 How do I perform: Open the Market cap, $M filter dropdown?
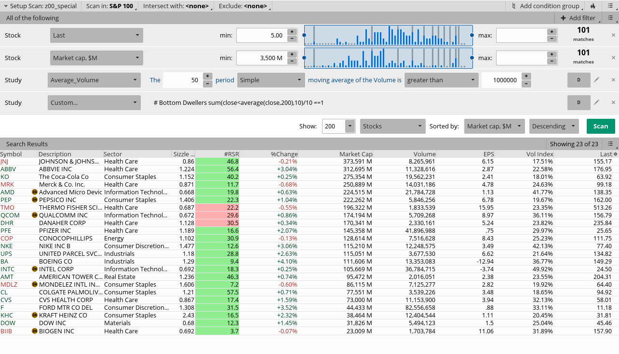[x=96, y=58]
